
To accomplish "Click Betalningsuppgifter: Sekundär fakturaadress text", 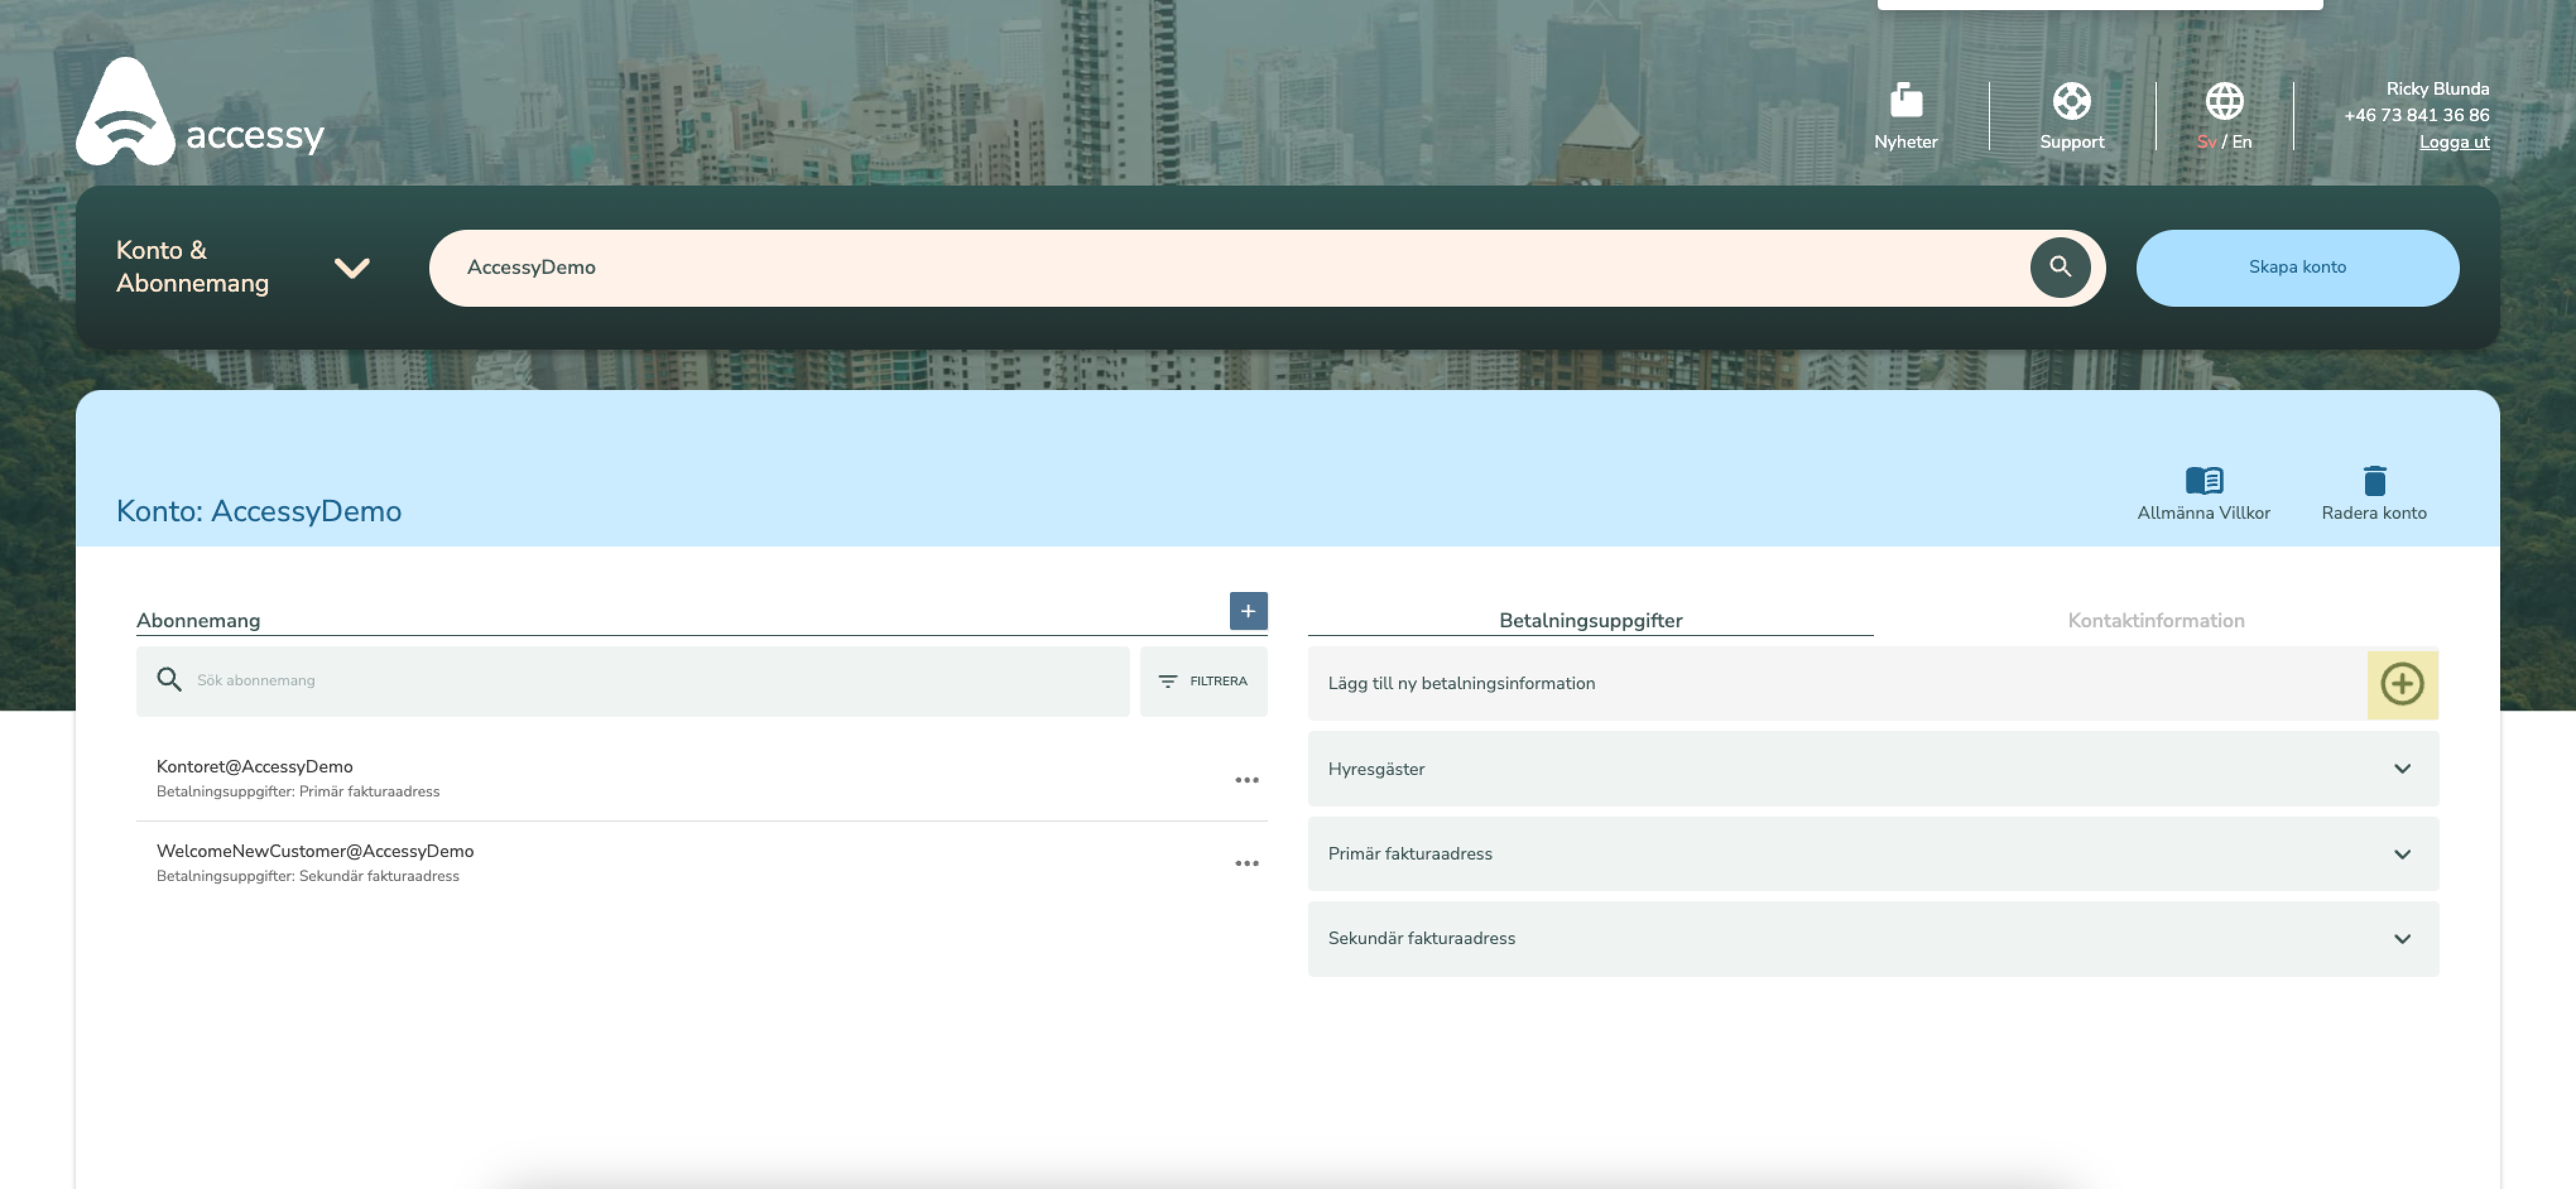I will point(308,876).
